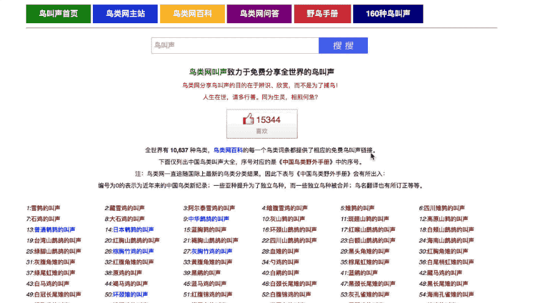The height and width of the screenshot is (303, 550).
Task: Open 45:蓝马鸡的叫声 link
Action: tap(205, 284)
